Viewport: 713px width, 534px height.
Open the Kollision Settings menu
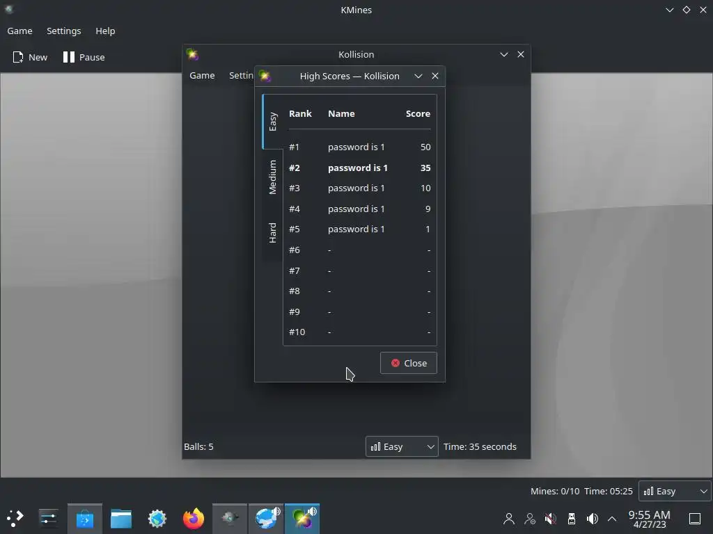tap(241, 75)
